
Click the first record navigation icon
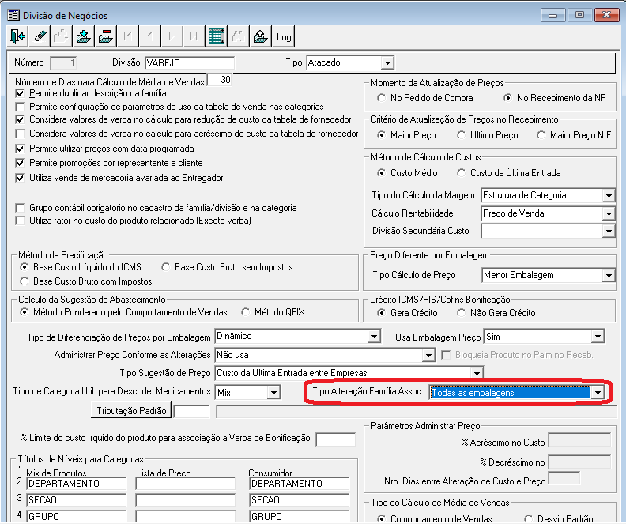click(128, 36)
